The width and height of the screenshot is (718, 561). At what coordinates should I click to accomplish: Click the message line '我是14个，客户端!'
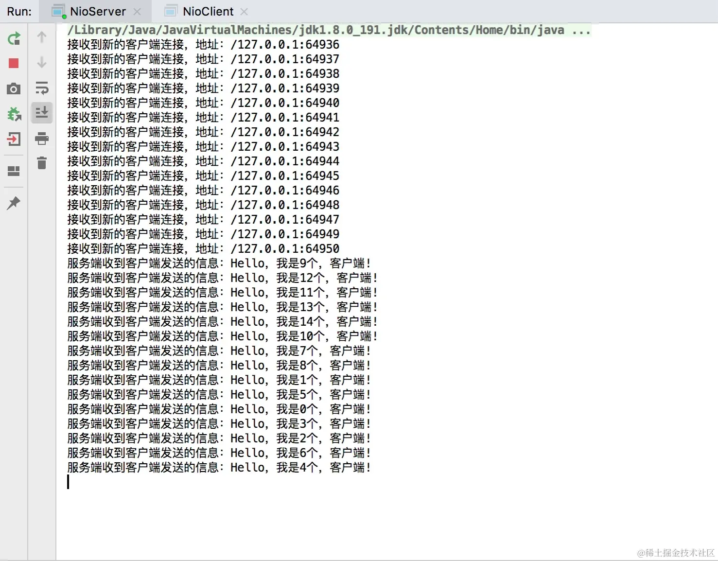tap(223, 322)
